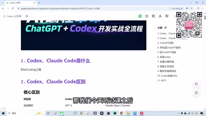Jump to outline item 1. Codex、Claude
Image resolution: width=206 pixels, height=116 pixels.
point(166,34)
